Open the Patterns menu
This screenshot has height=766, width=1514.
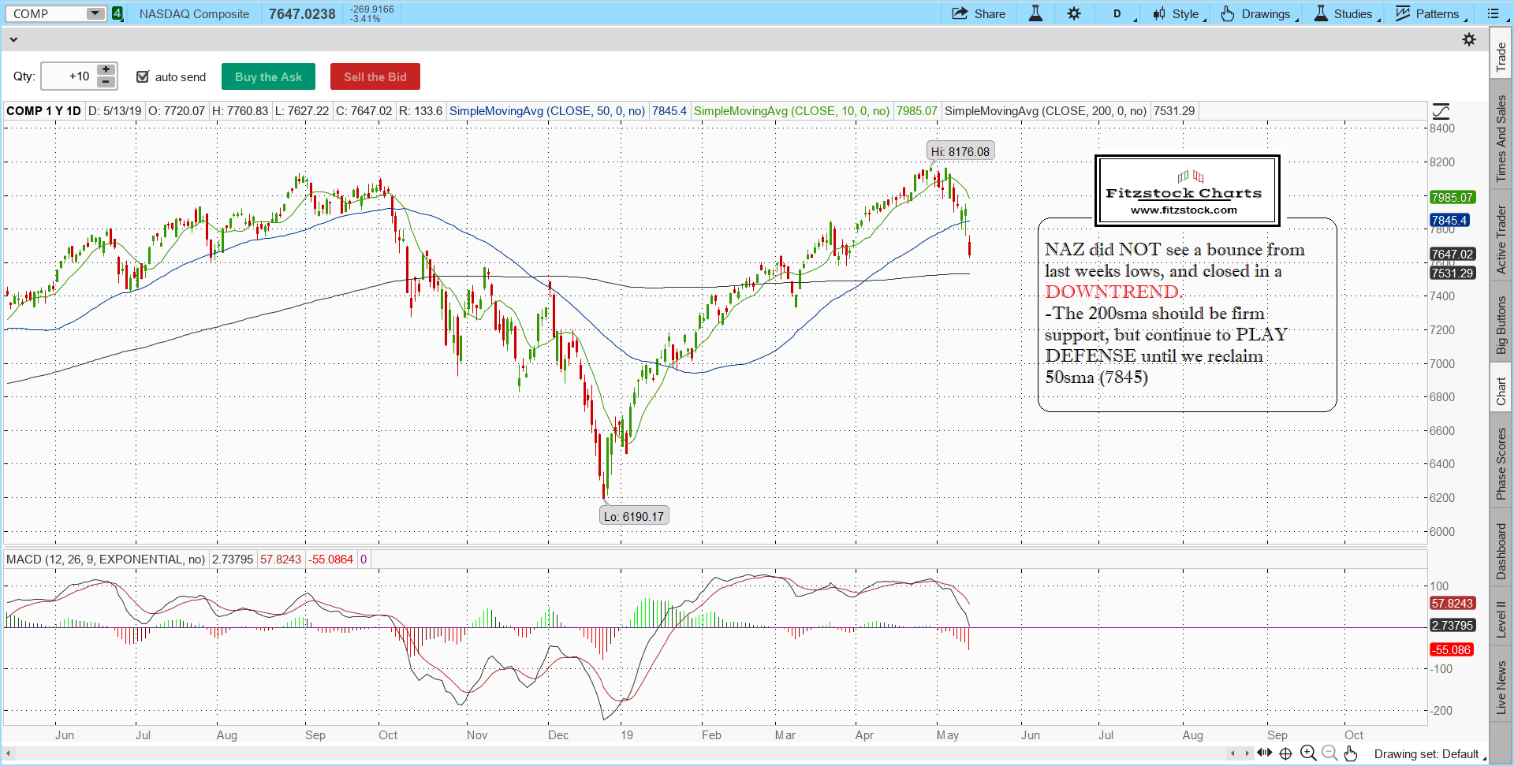(x=1430, y=13)
